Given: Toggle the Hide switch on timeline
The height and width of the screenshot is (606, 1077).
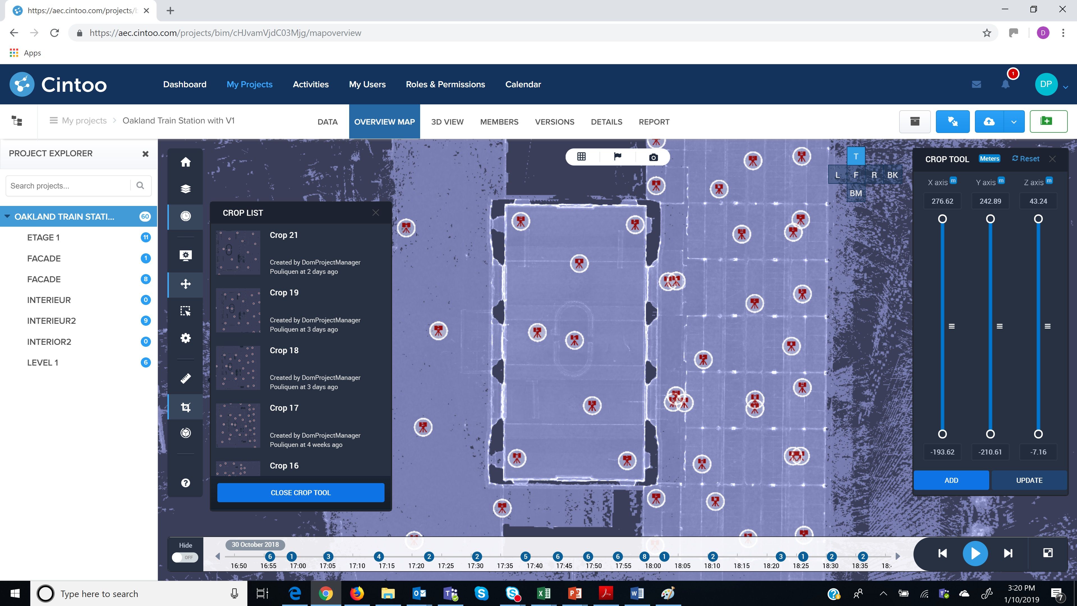Looking at the screenshot, I should 185,557.
